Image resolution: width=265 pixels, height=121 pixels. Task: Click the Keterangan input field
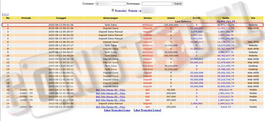coord(157,4)
